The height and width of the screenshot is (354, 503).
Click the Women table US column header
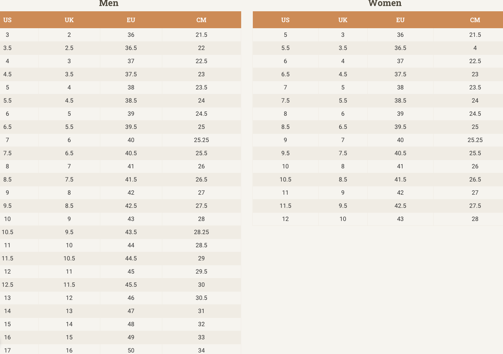point(285,20)
